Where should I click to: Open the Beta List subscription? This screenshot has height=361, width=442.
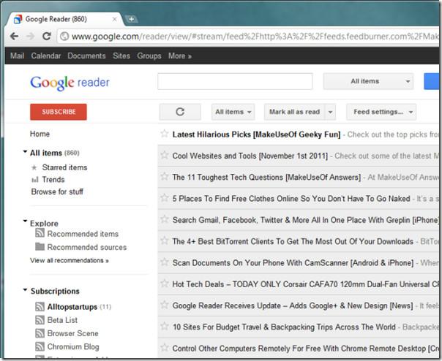62,320
